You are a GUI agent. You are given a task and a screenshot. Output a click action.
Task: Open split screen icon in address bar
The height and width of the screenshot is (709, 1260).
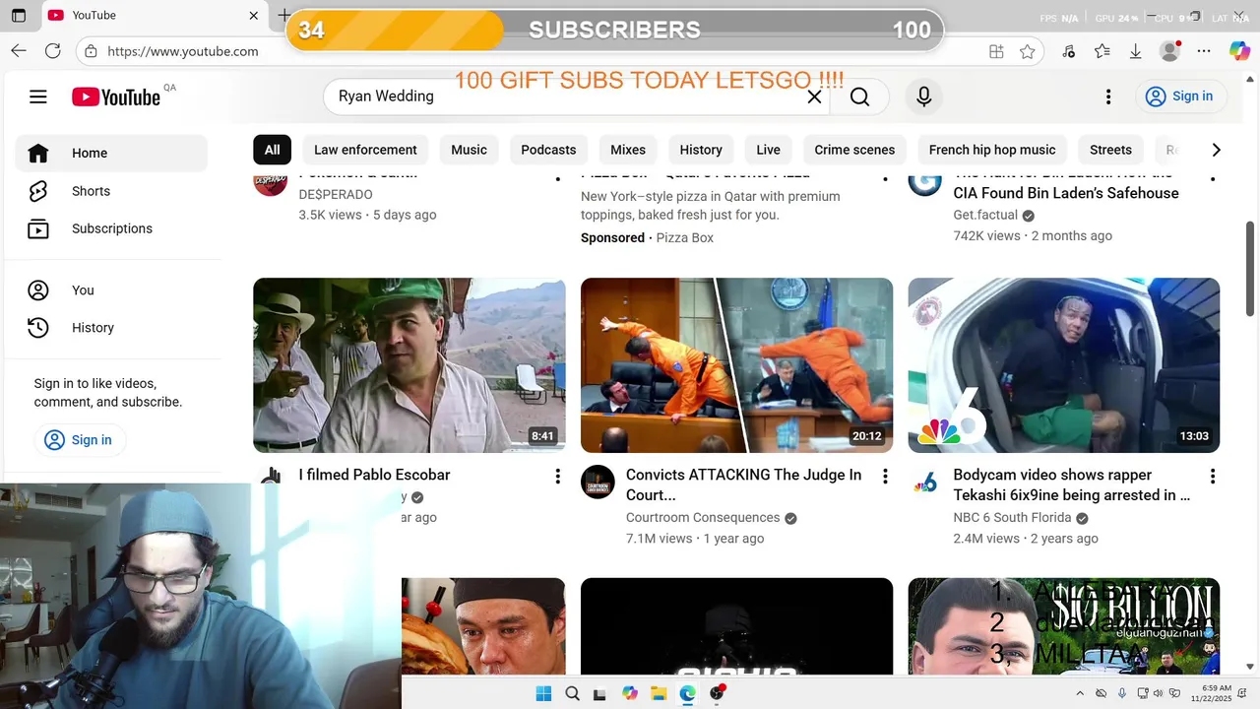(x=996, y=52)
